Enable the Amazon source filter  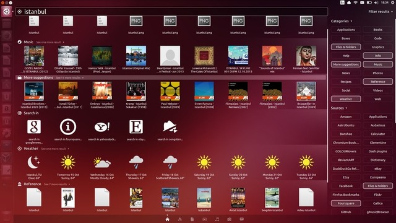pyautogui.click(x=346, y=116)
